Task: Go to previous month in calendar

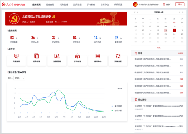Action: coord(138,12)
